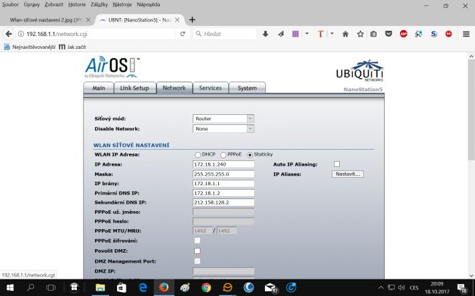
Task: Click the blue S extension icon
Action: pos(434,34)
